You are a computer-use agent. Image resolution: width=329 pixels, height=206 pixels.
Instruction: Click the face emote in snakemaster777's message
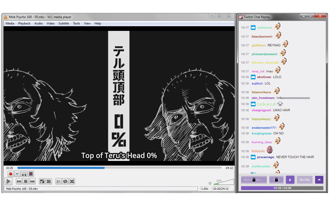(282, 126)
